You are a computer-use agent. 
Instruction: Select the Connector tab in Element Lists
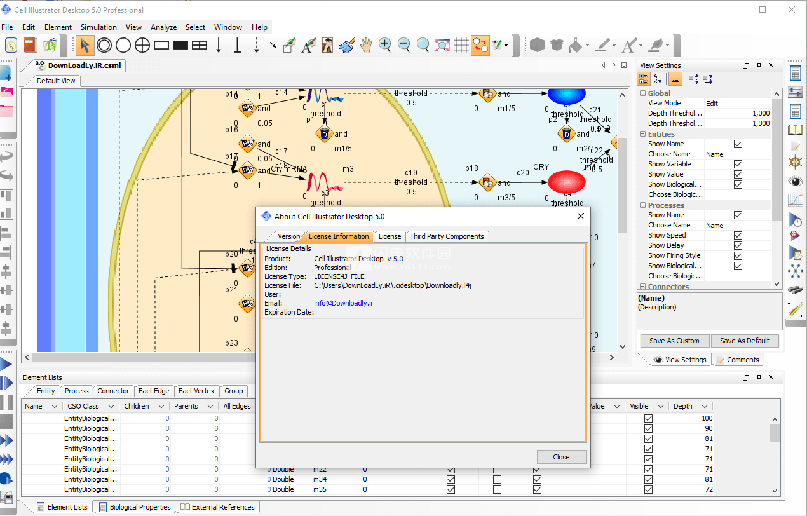(x=113, y=391)
